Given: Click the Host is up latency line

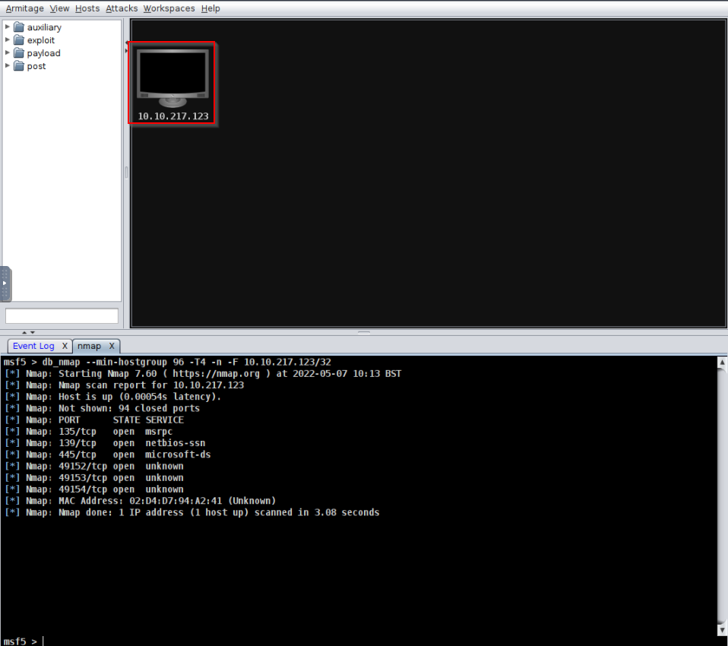Looking at the screenshot, I should coord(112,397).
